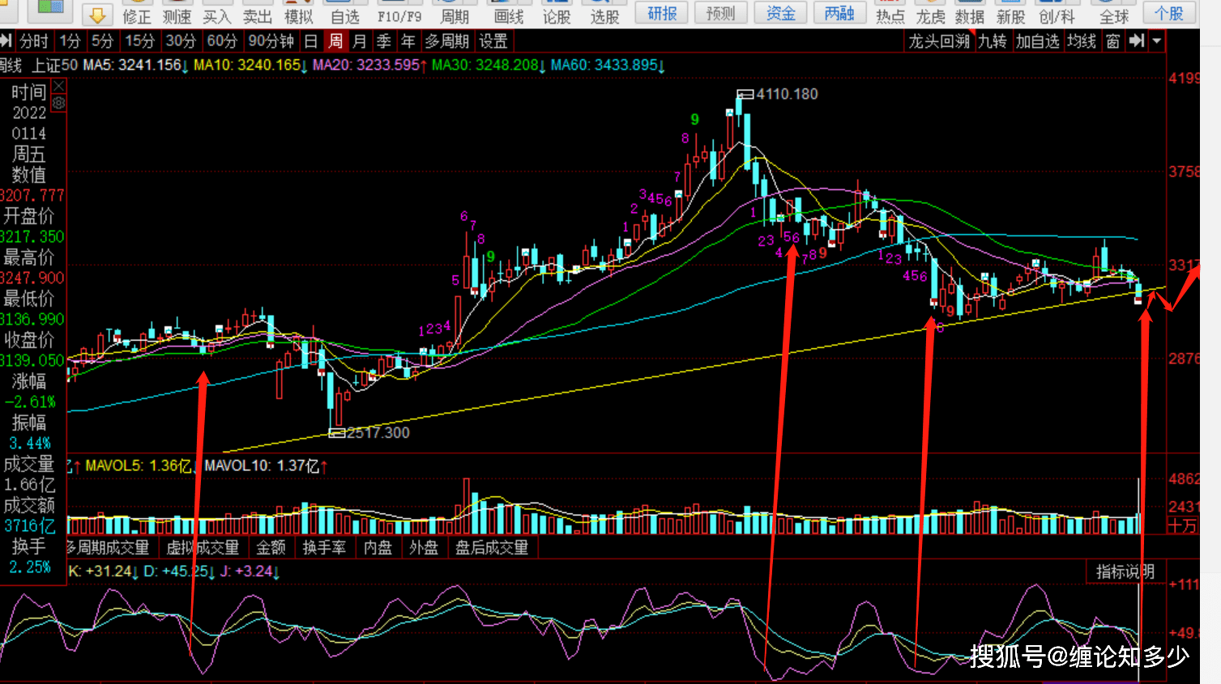1221x684 pixels.
Task: Click the yellow down-arrow toolbar icon
Action: [x=97, y=14]
